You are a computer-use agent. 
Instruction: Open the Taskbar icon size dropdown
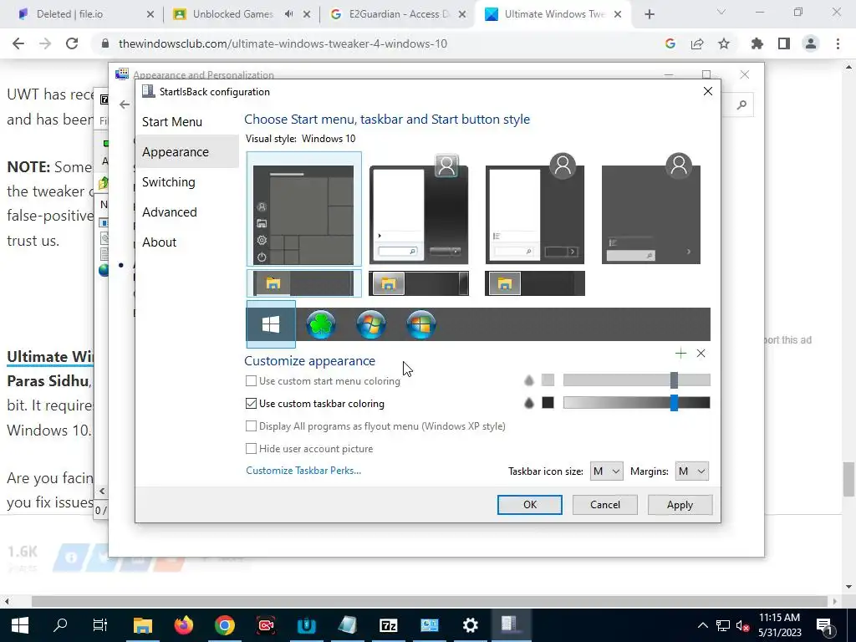[606, 471]
